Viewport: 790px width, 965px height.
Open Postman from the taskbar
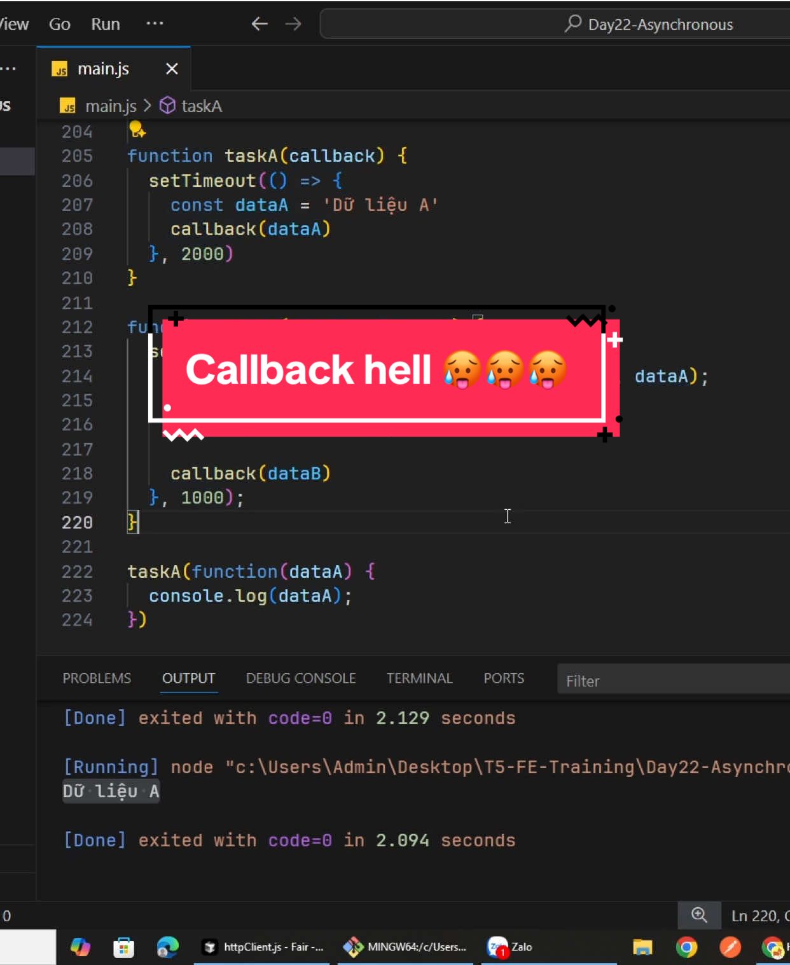click(730, 947)
